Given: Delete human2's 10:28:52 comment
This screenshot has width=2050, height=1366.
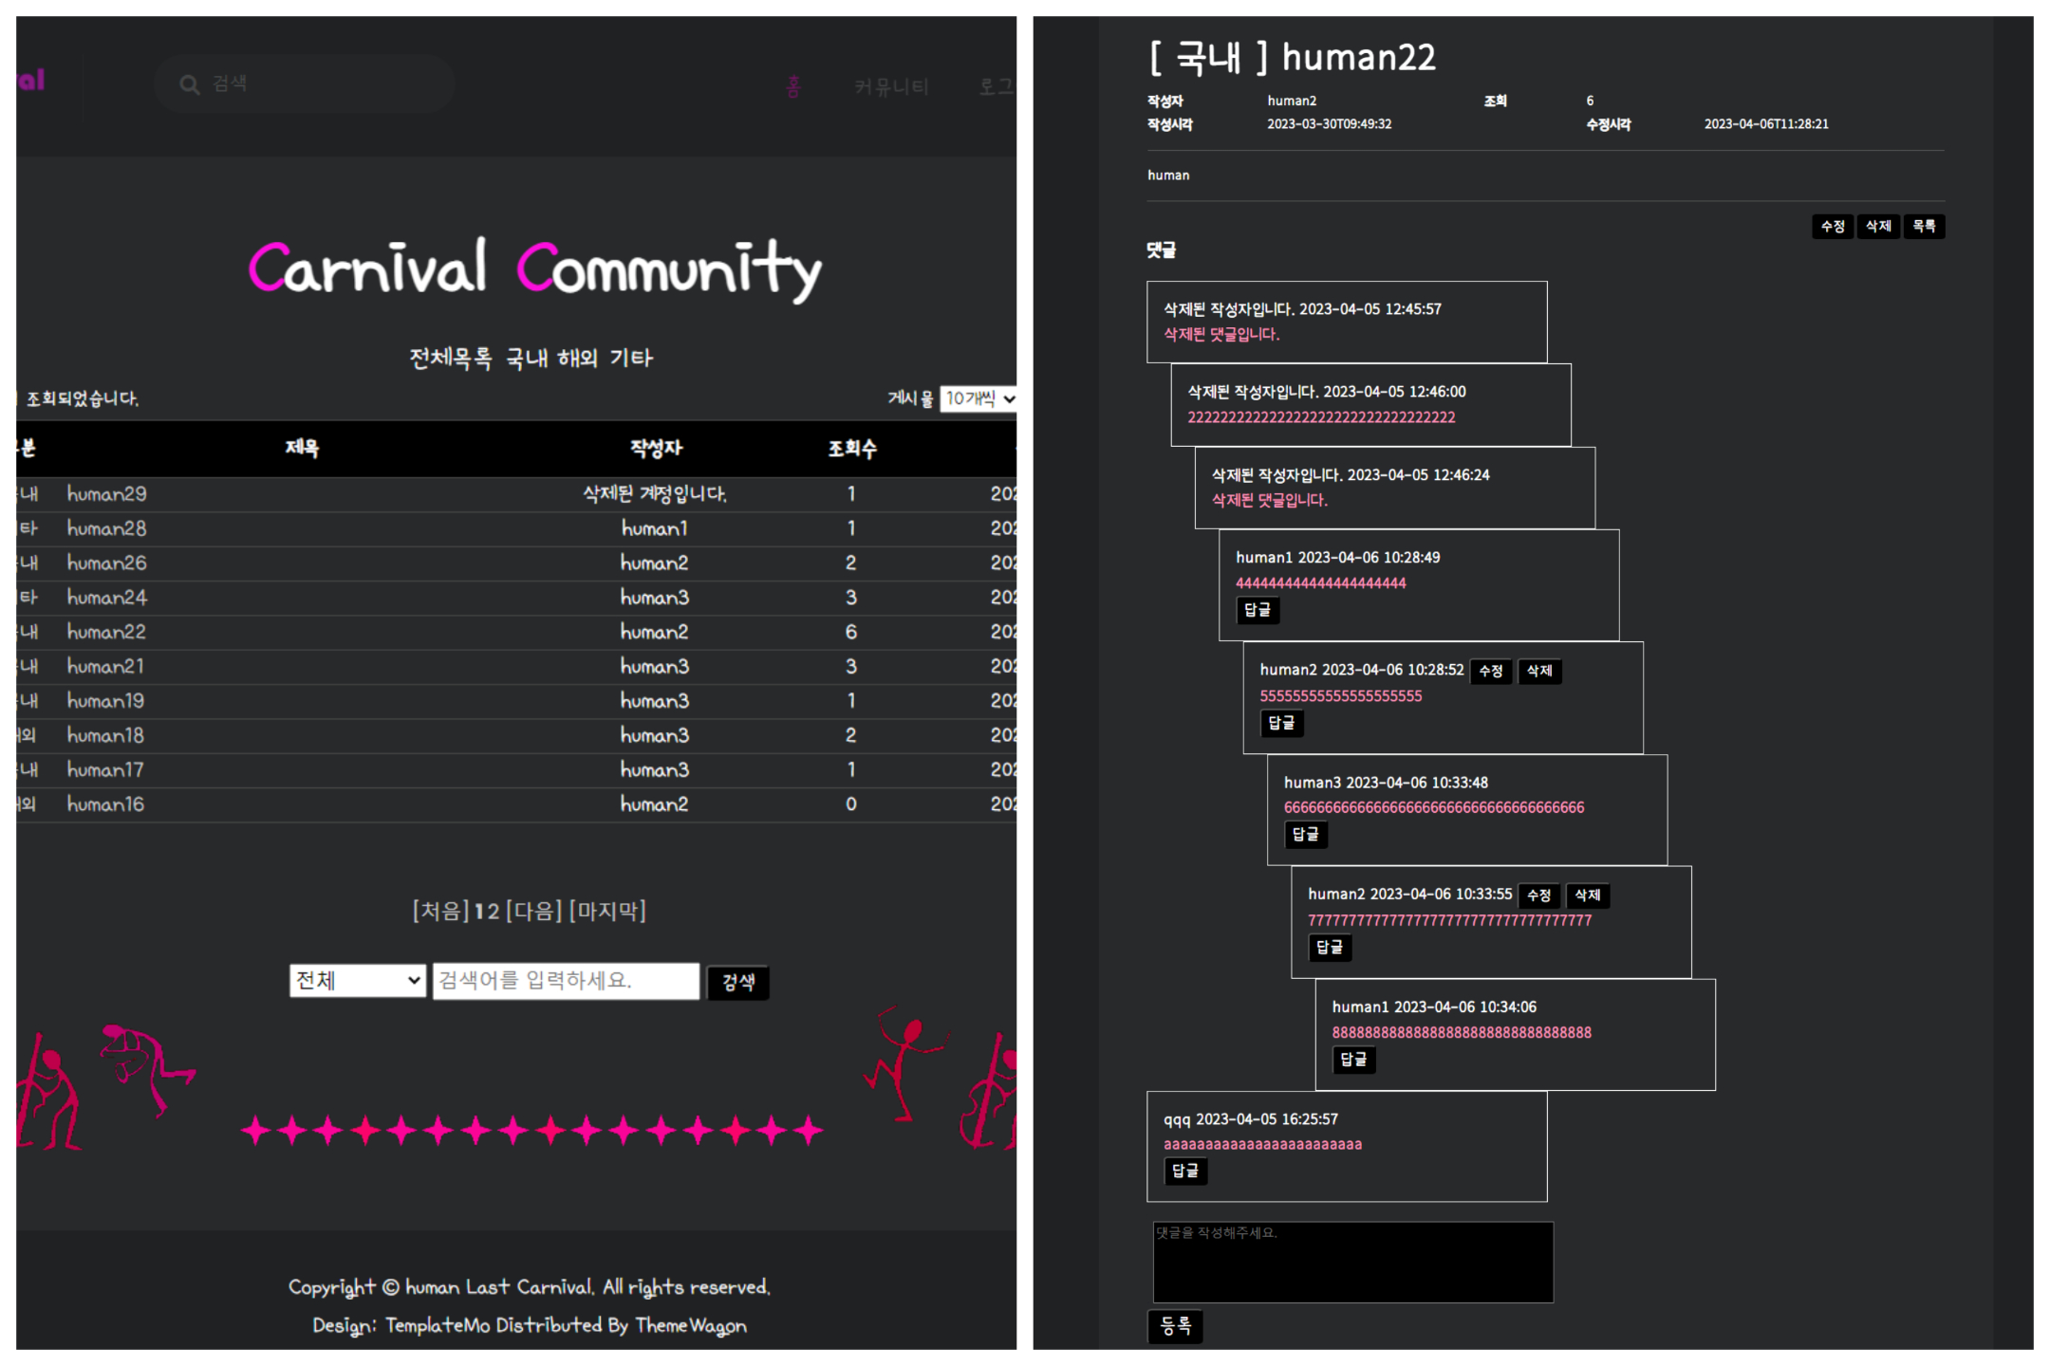Looking at the screenshot, I should 1539,671.
